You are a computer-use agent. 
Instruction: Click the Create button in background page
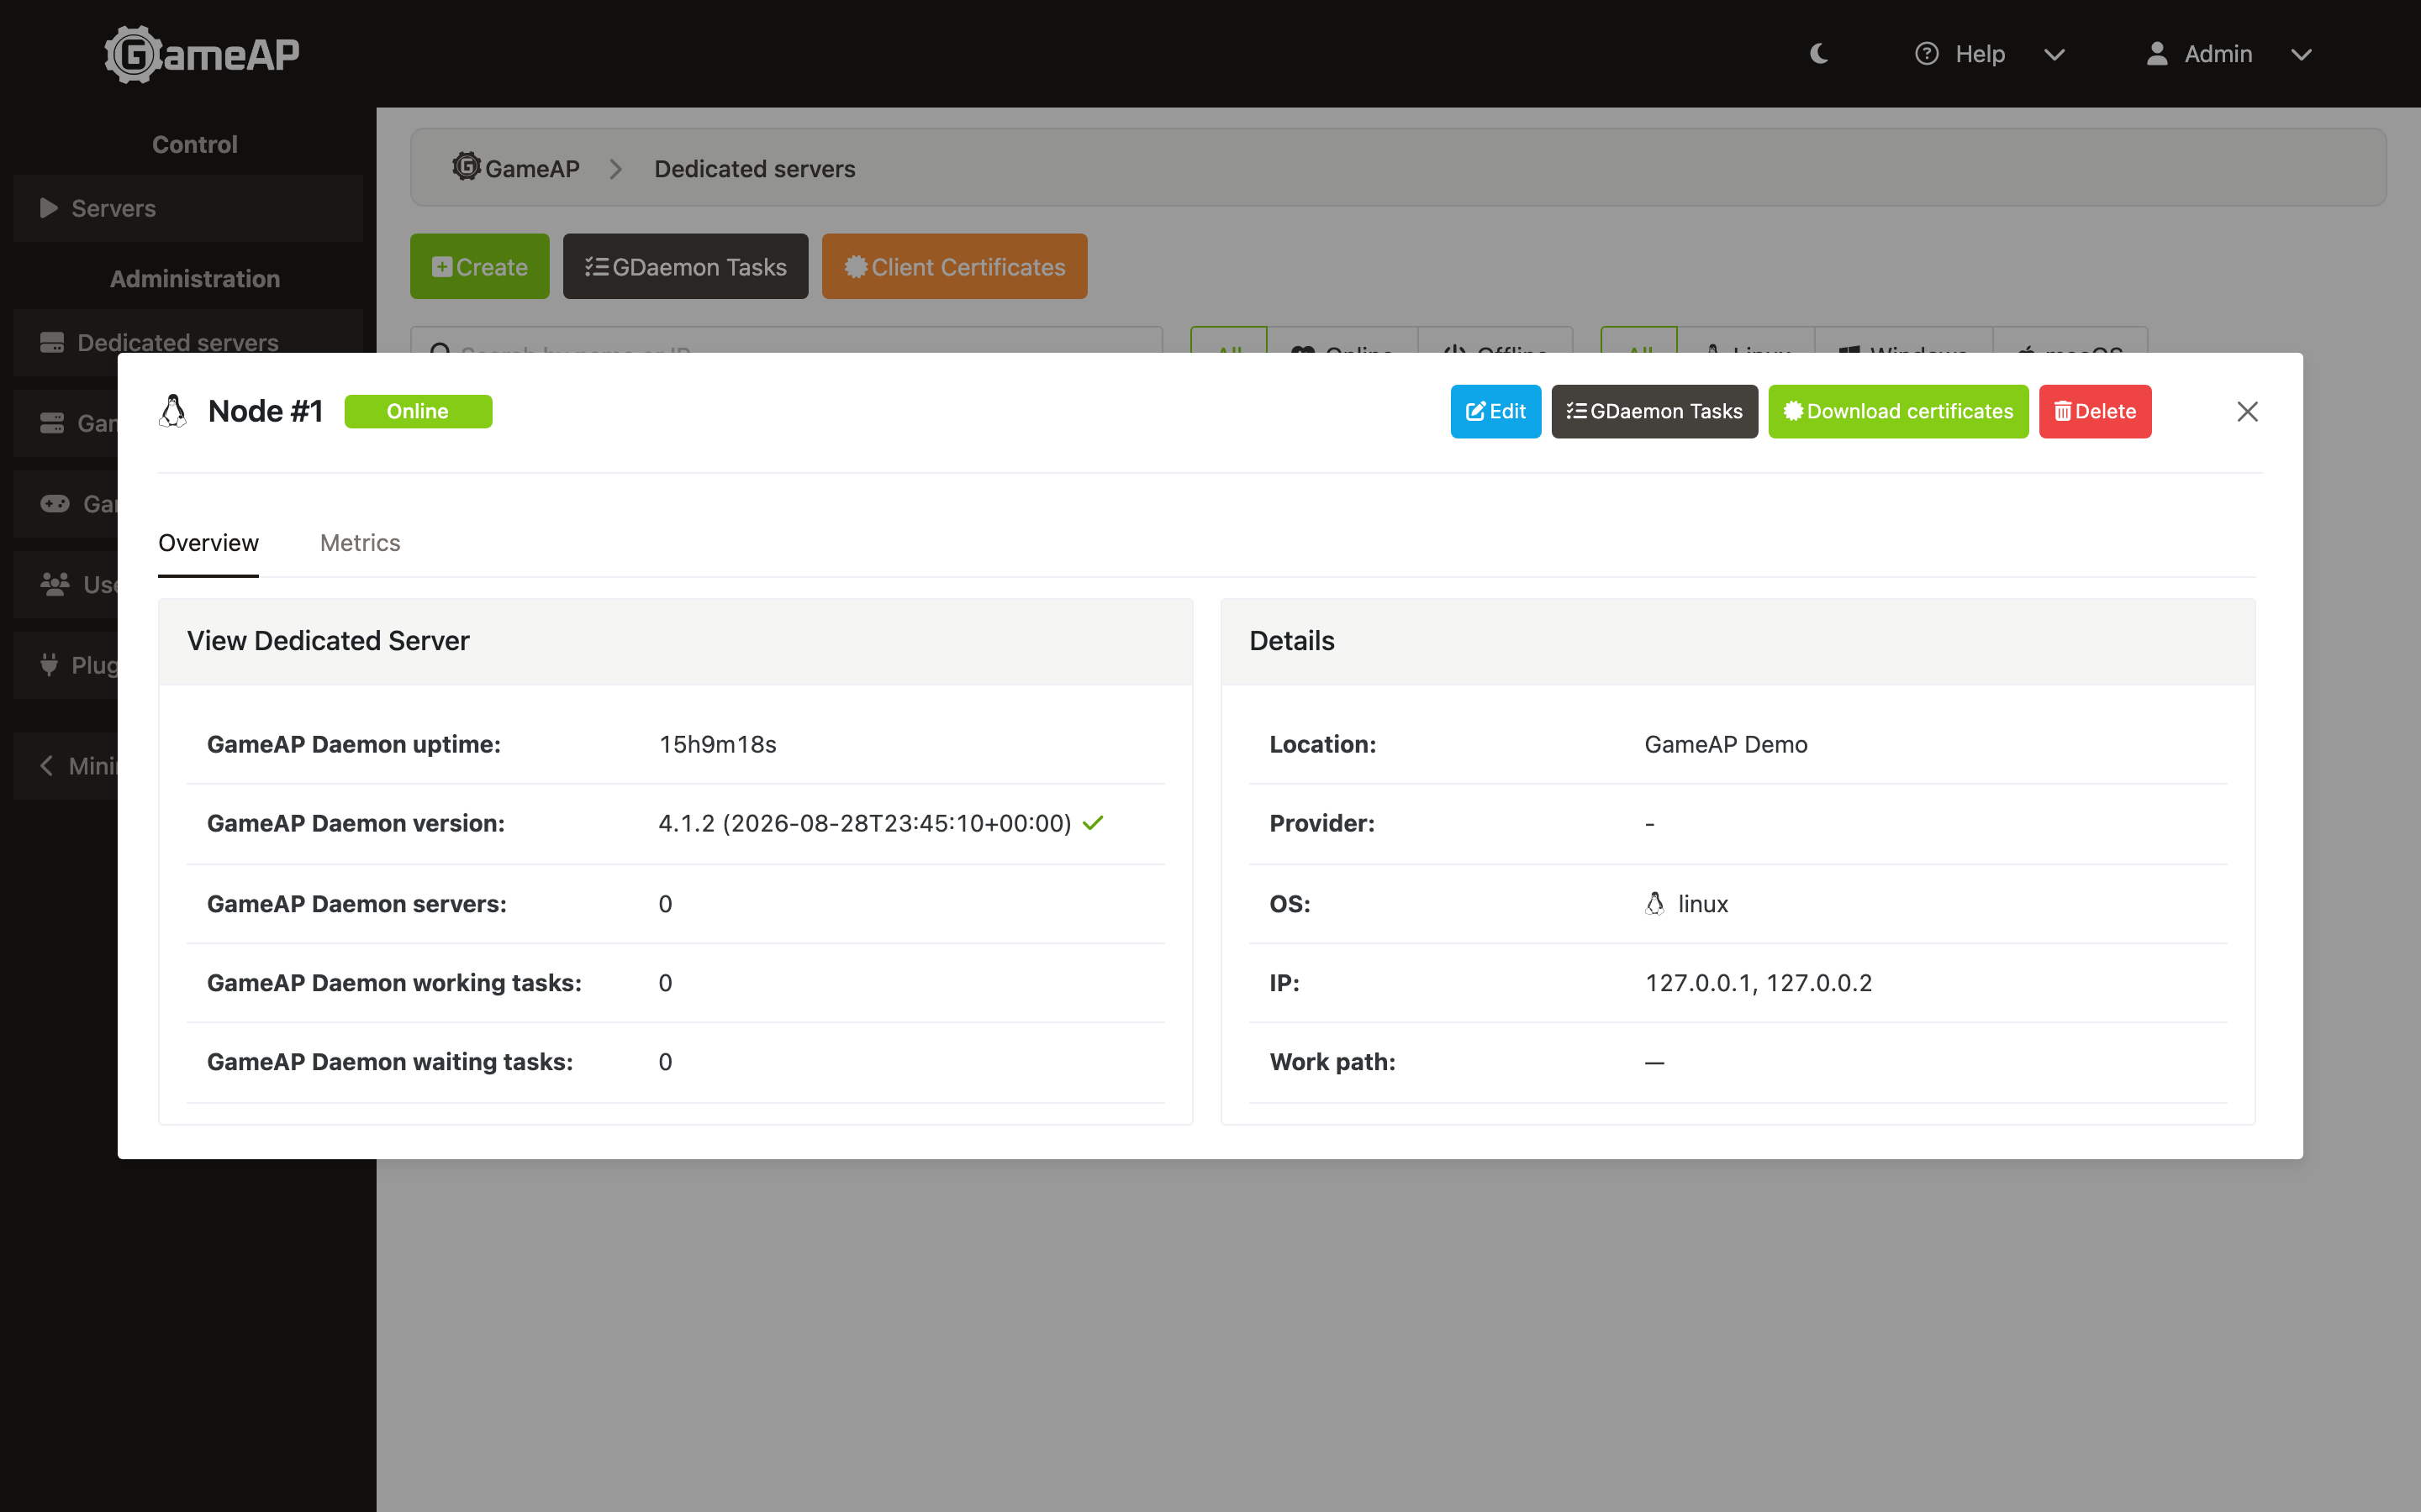point(479,266)
